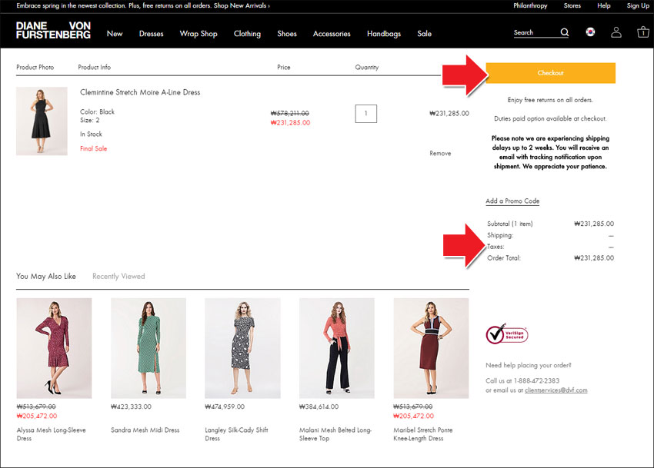Screen dimensions: 654x468
Task: Click the red sale price ₩231,285.00
Action: click(x=290, y=123)
